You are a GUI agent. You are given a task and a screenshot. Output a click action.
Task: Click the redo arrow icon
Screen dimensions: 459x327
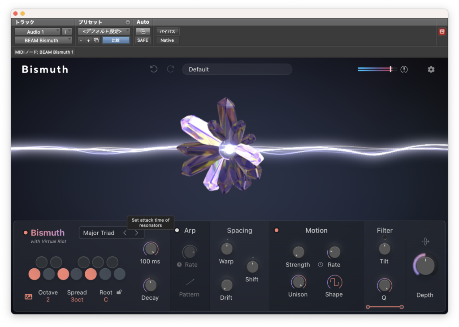click(170, 69)
